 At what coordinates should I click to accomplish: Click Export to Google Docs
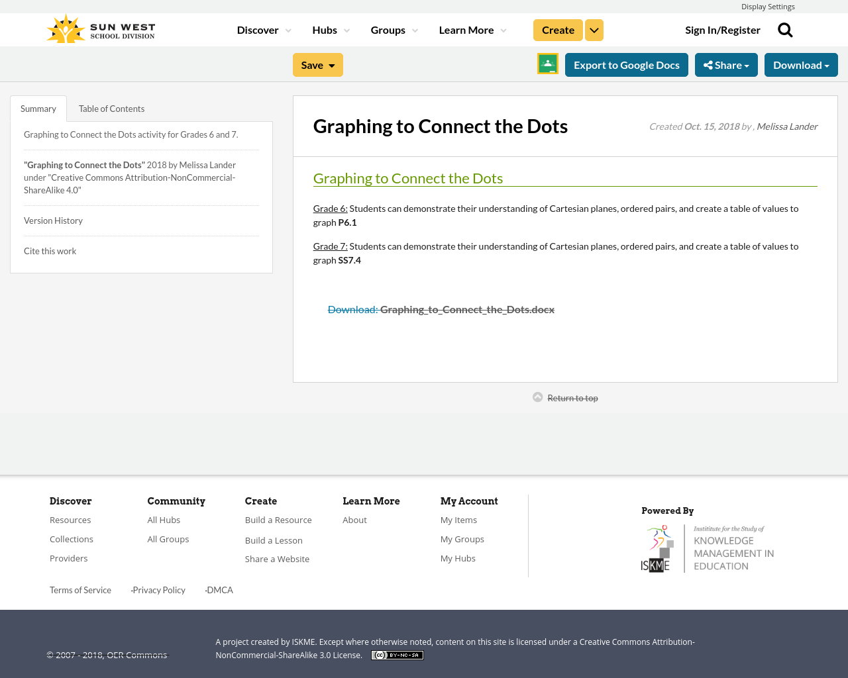pos(626,64)
